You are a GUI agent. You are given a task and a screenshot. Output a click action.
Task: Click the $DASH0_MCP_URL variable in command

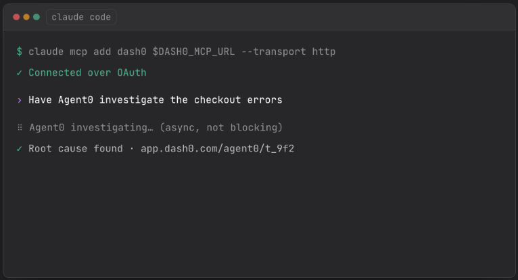point(193,51)
